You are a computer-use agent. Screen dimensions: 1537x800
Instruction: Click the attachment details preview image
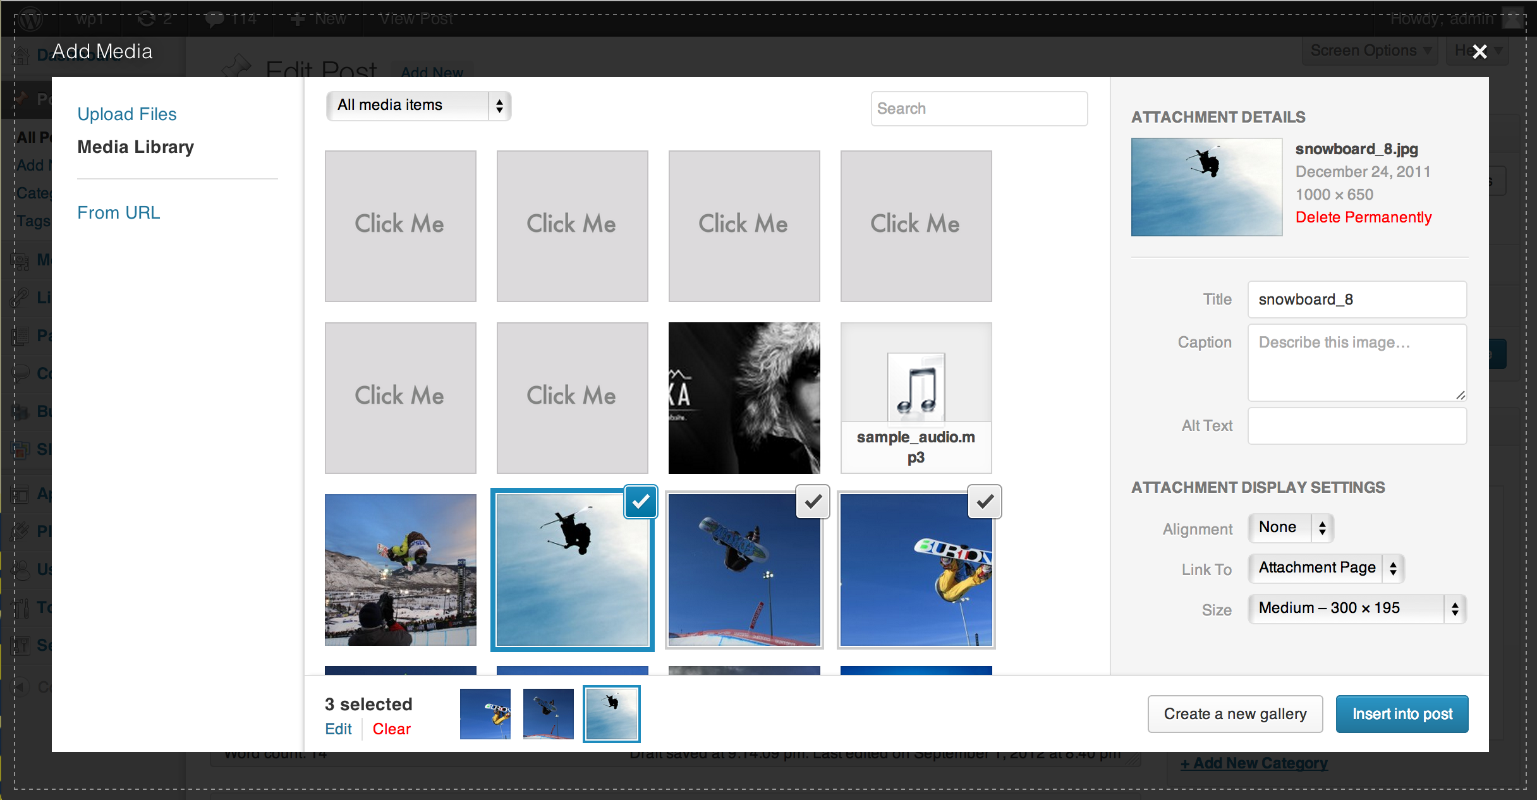tap(1206, 187)
